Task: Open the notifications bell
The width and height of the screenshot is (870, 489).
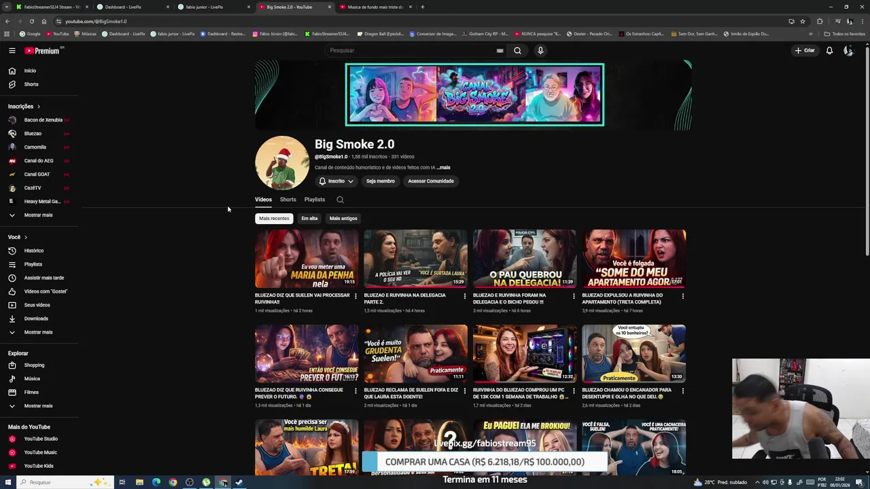Action: pyautogui.click(x=829, y=50)
